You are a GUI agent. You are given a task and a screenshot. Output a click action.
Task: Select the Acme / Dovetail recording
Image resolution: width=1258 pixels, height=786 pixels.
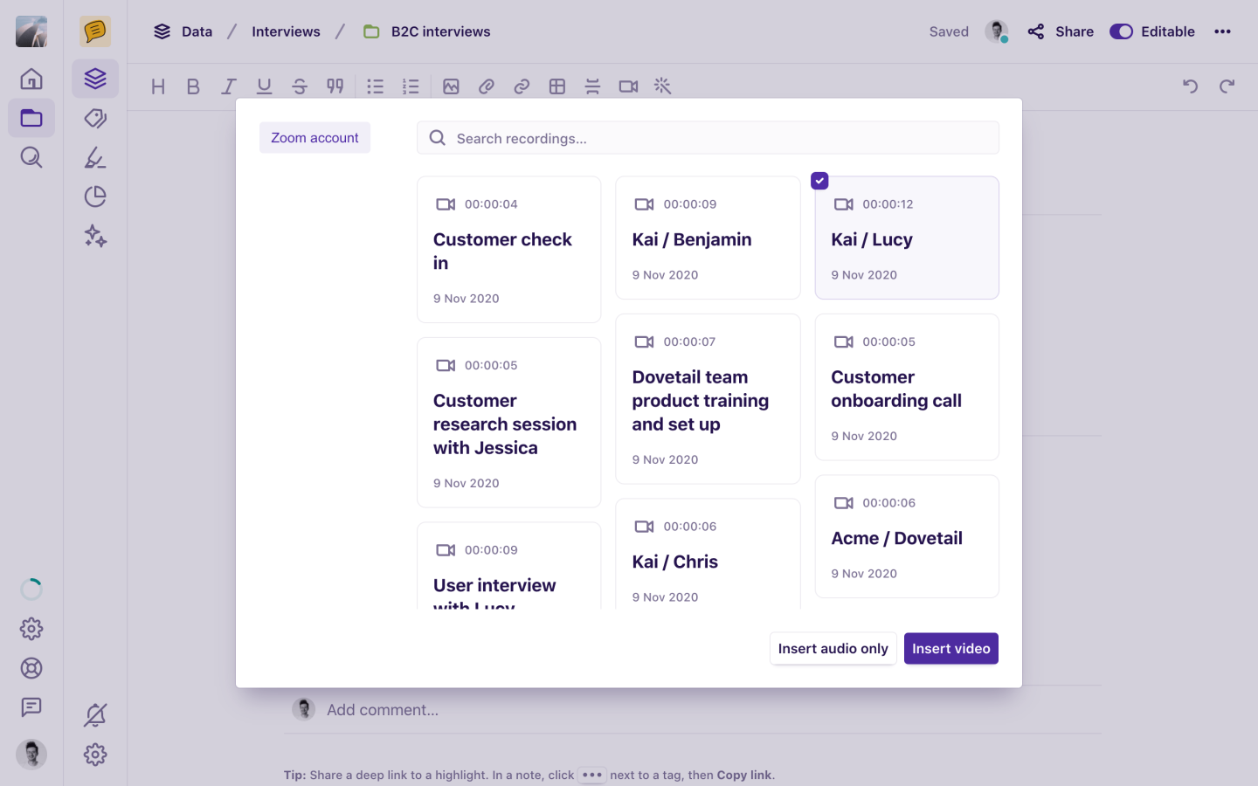point(907,536)
